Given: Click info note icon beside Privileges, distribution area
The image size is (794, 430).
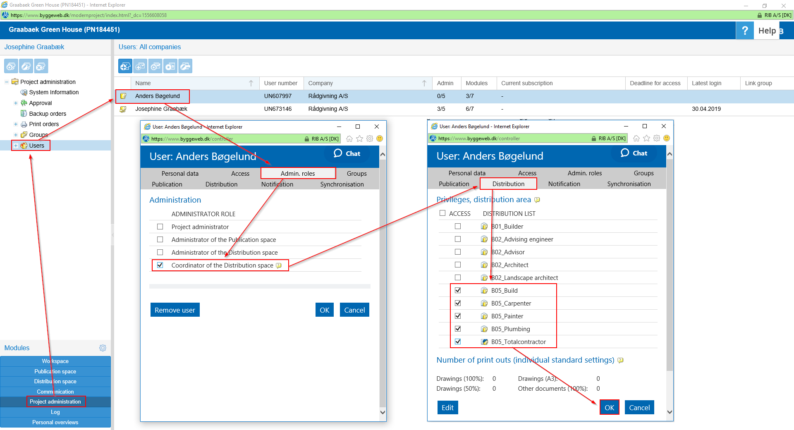Looking at the screenshot, I should click(537, 200).
